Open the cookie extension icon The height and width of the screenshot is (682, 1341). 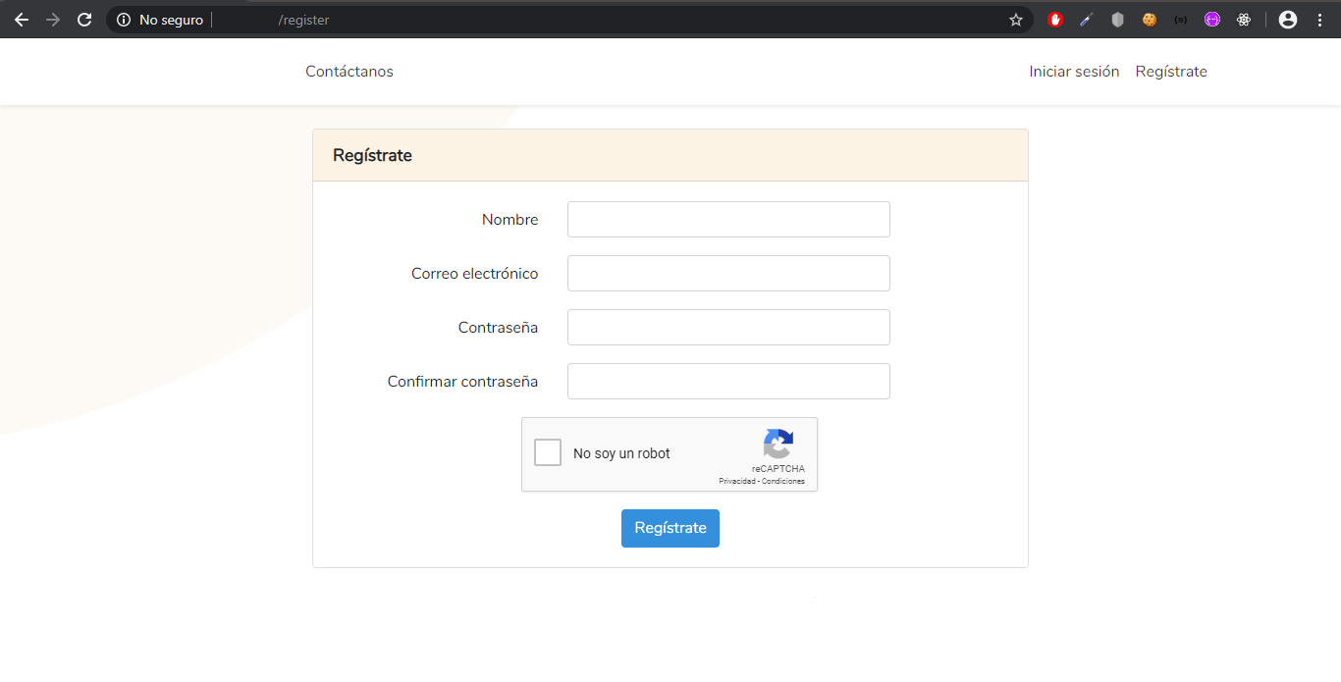[1150, 20]
